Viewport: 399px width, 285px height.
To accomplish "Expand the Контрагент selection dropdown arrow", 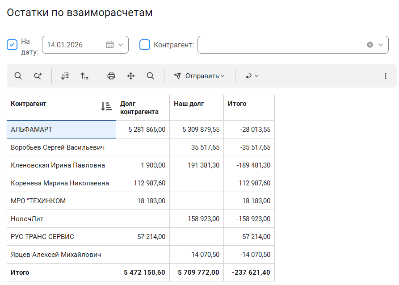I will (381, 45).
